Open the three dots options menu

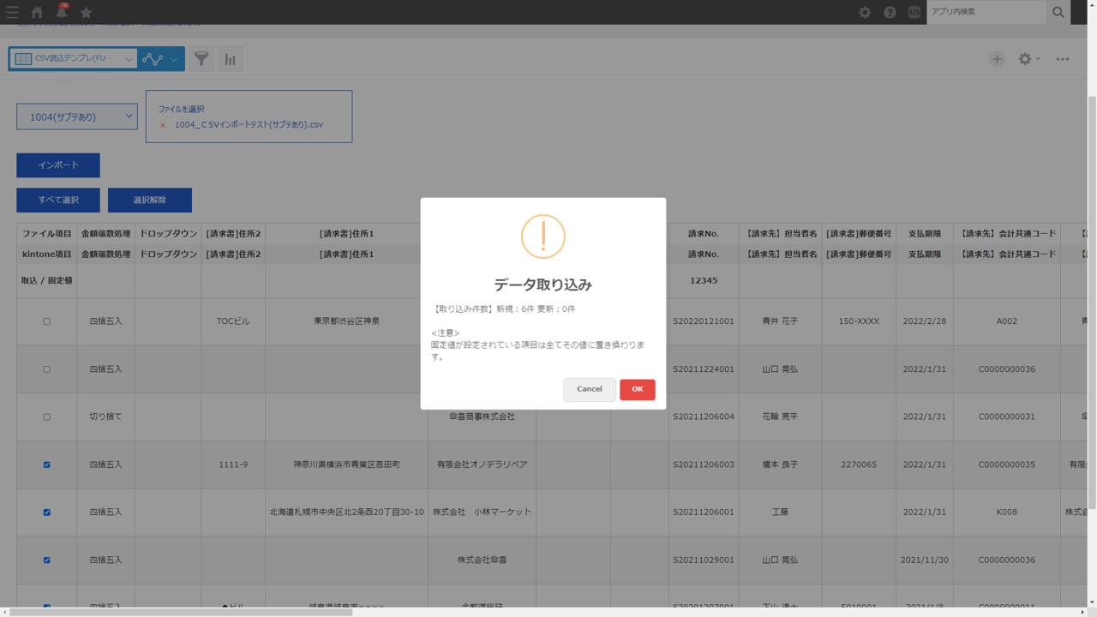click(x=1063, y=59)
